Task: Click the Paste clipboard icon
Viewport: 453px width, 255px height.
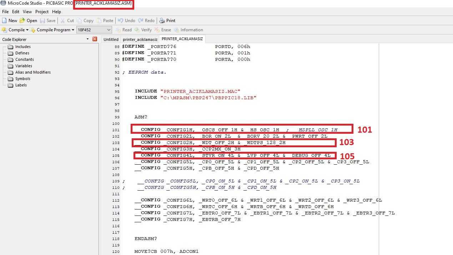Action: 99,21
